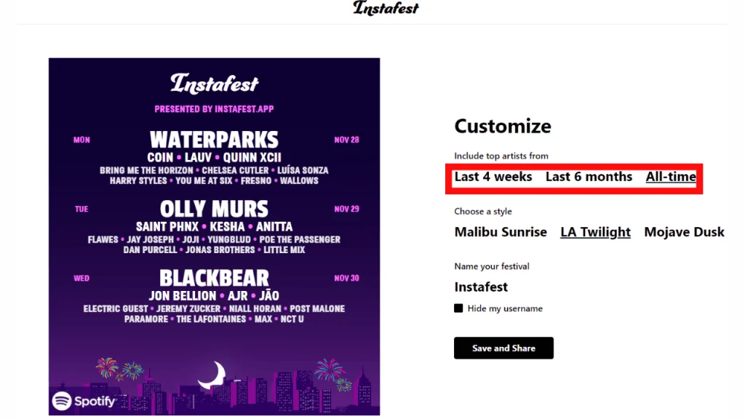This screenshot has width=745, height=419.
Task: Click the Instafest script logo at page top
Action: (x=385, y=9)
